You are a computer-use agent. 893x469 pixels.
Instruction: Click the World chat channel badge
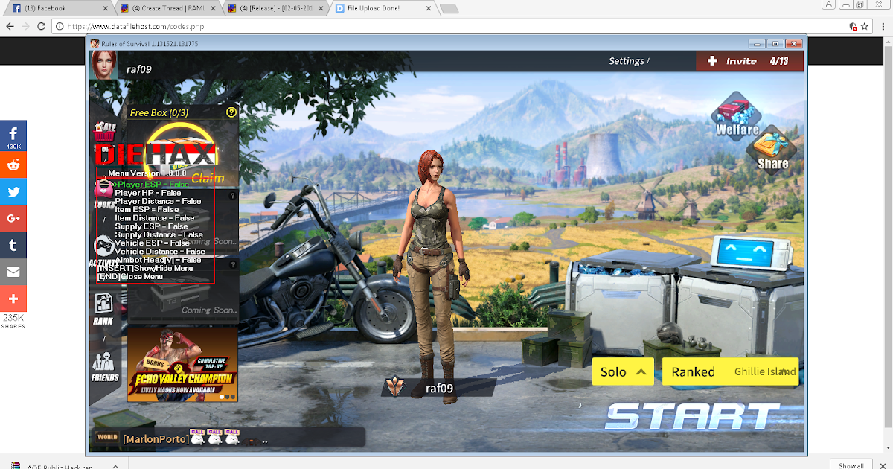(106, 438)
